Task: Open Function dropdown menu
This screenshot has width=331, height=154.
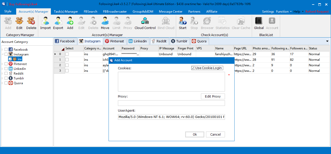Action: tap(284, 12)
